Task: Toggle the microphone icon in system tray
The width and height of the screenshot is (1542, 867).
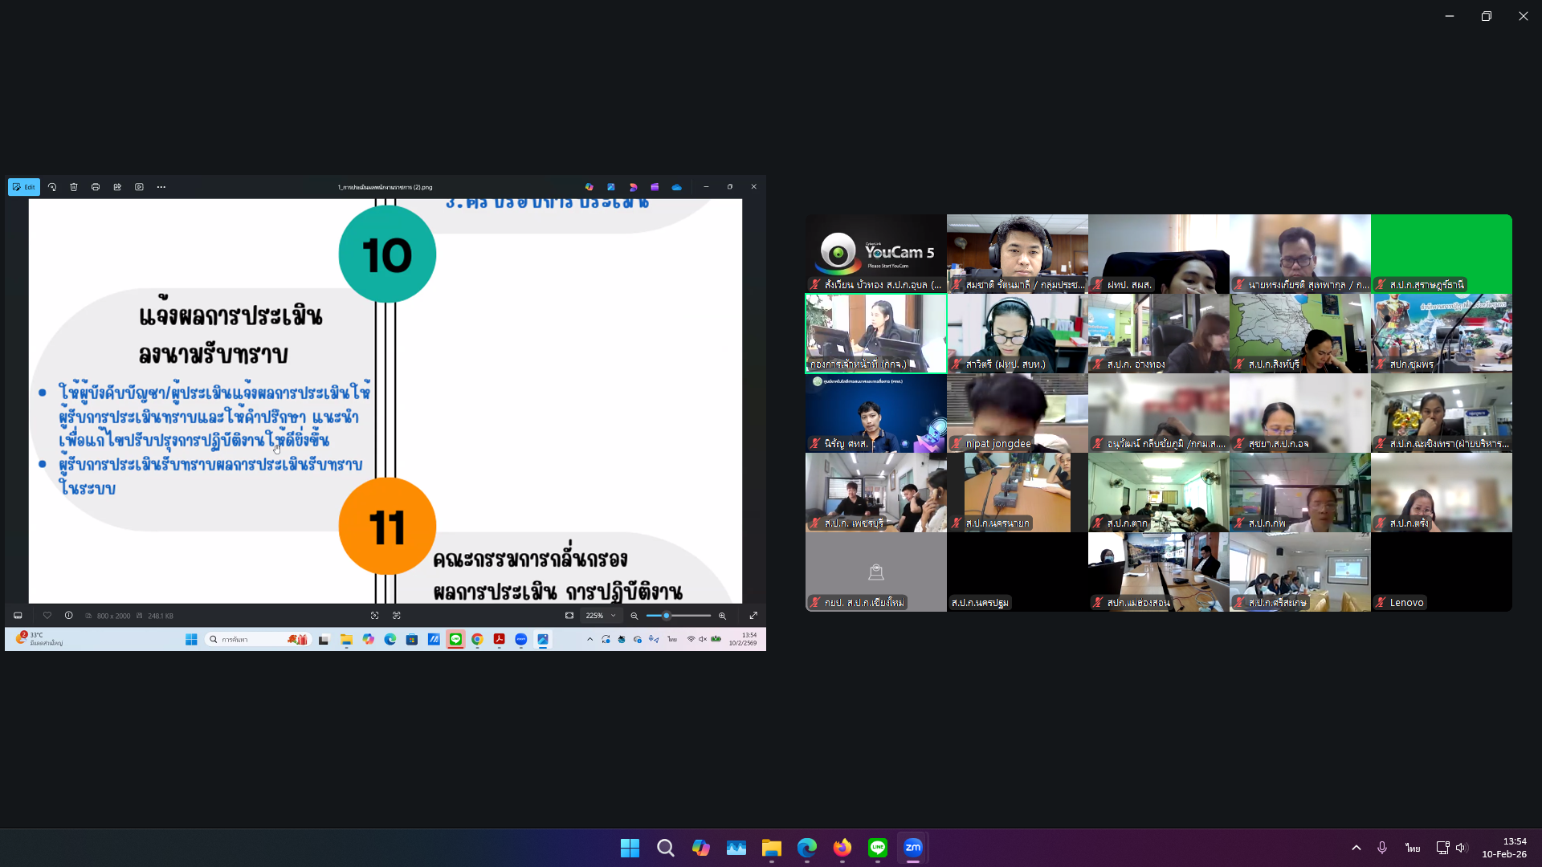Action: 1382,848
